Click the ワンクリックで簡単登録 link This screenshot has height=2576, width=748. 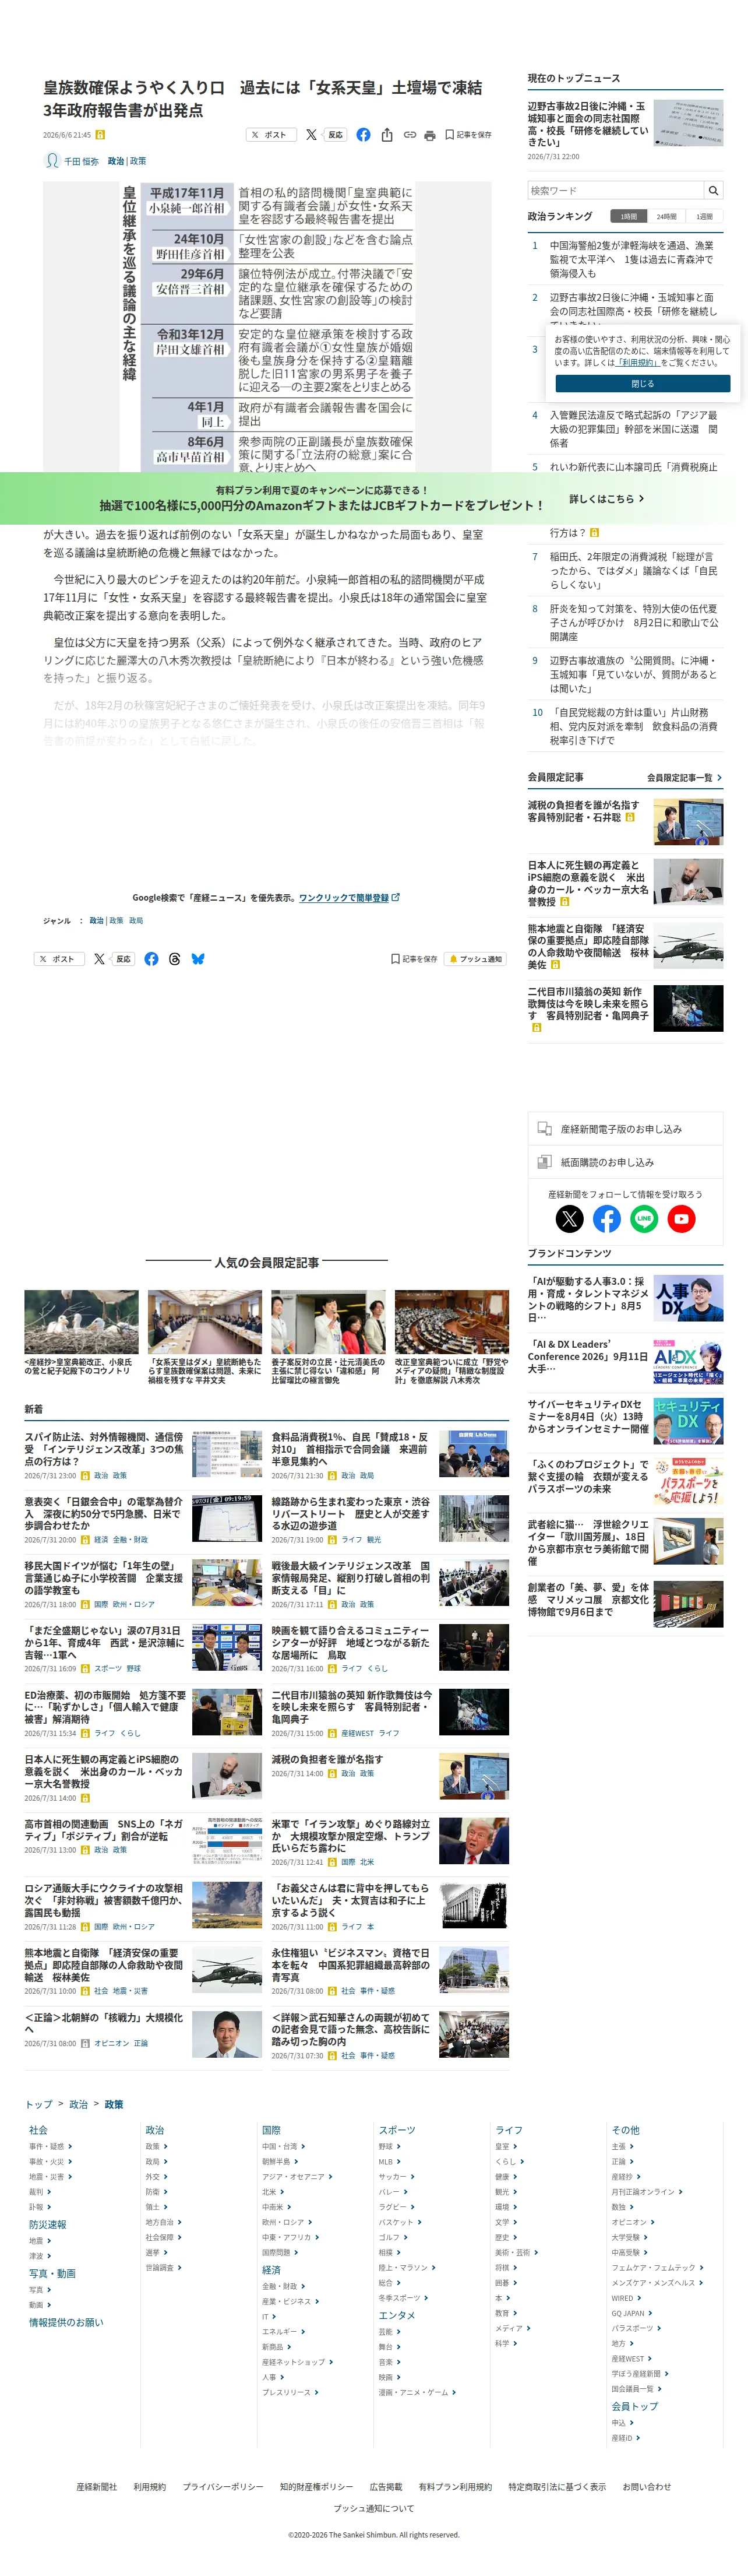(x=349, y=898)
